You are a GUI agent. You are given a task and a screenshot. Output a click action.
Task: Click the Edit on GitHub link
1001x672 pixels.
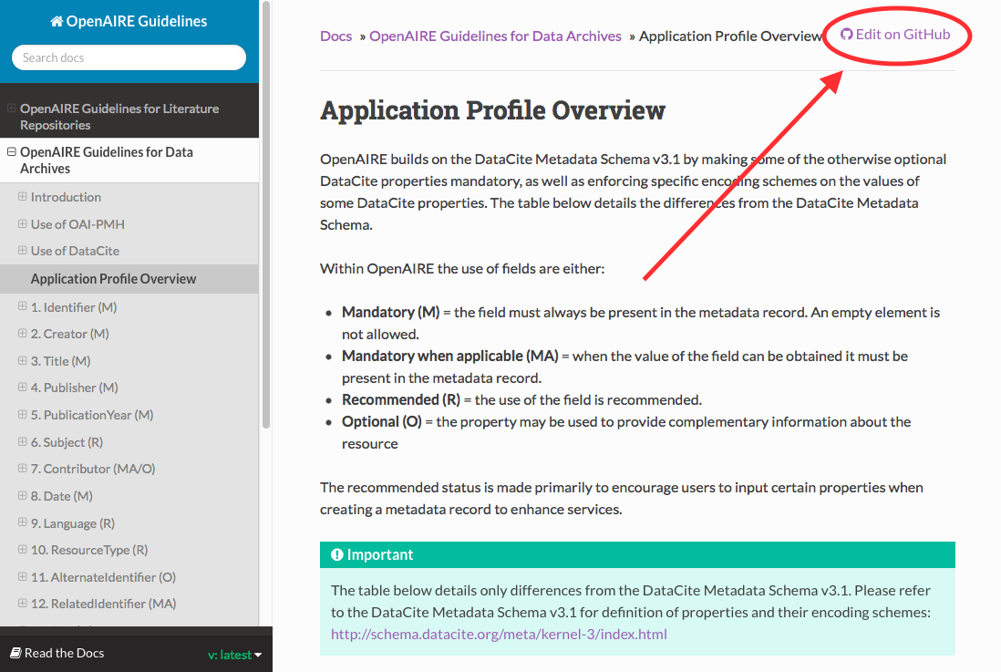coord(895,35)
